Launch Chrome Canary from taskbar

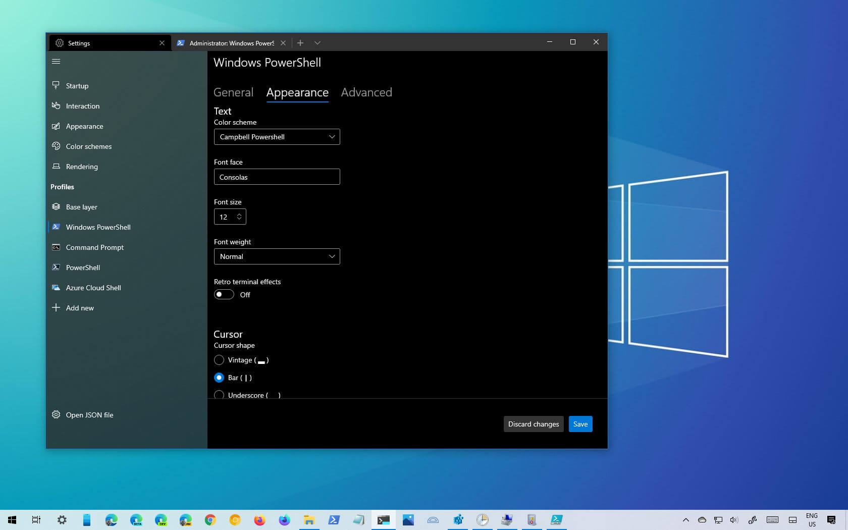click(235, 520)
